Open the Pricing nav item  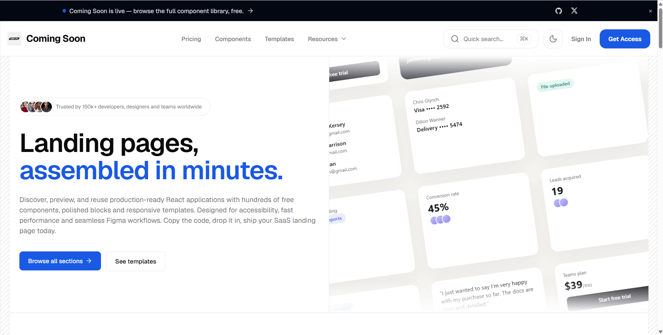click(191, 39)
